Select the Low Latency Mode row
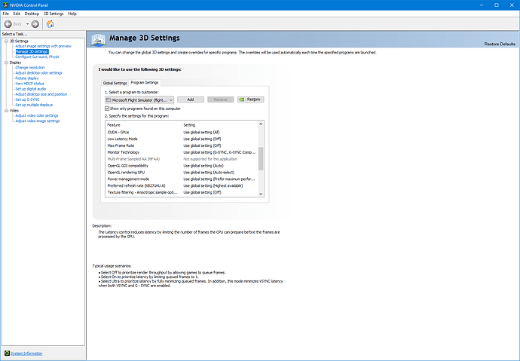Screen dimensions: 520x361 pyautogui.click(x=182, y=139)
